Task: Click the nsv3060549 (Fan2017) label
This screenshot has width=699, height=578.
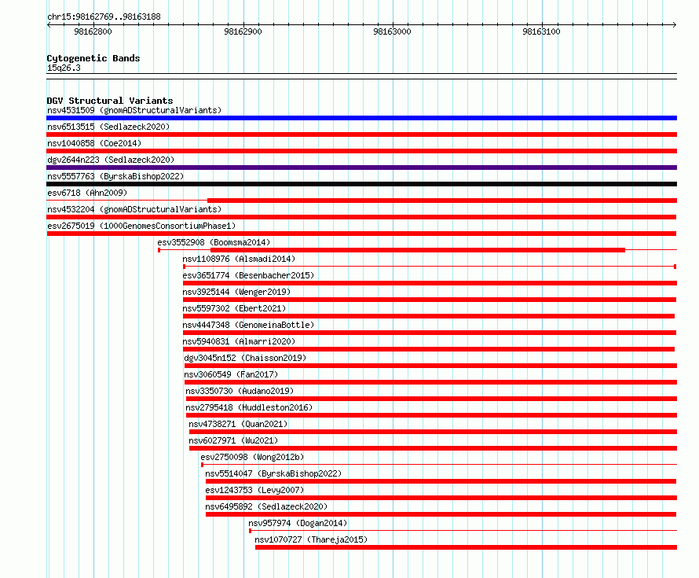Action: click(x=231, y=374)
